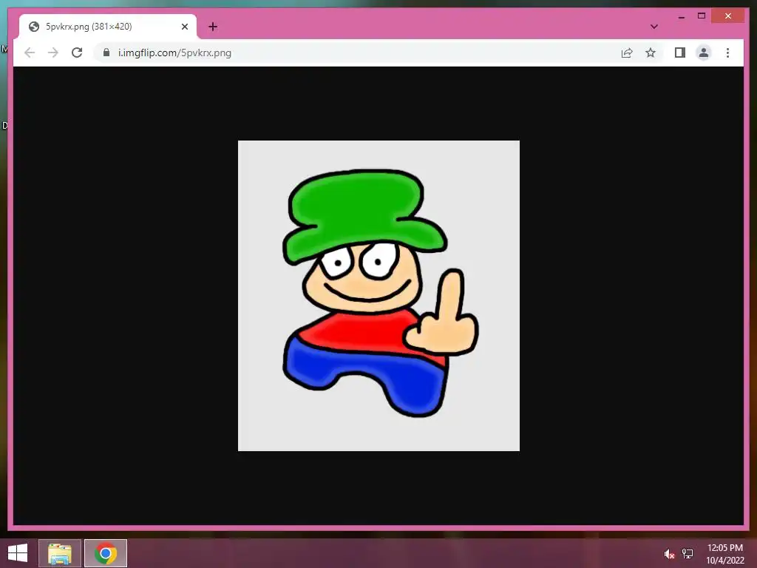Open Chrome three-dot menu
757x568 pixels.
click(727, 53)
